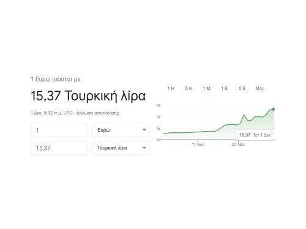306x229 pixels.
Task: Select the Μέγ. time range tab
Action: click(260, 89)
